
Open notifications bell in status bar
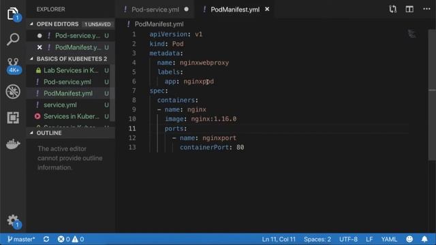click(x=424, y=239)
